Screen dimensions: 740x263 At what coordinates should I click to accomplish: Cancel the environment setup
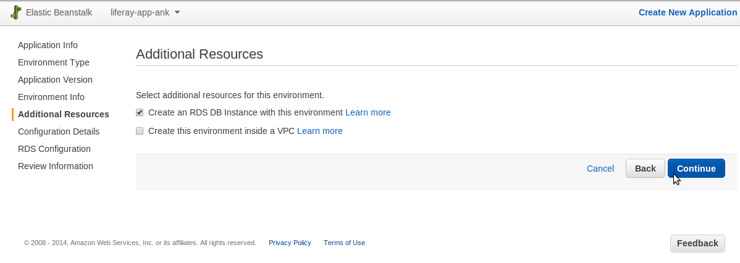click(x=600, y=169)
